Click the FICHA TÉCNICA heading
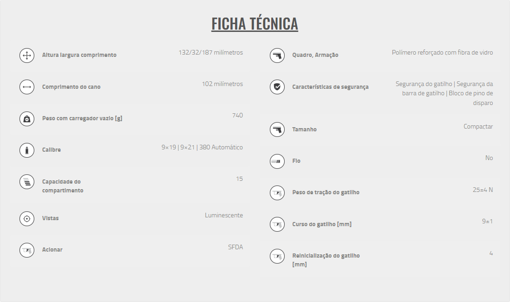The height and width of the screenshot is (302, 510). pos(255,24)
